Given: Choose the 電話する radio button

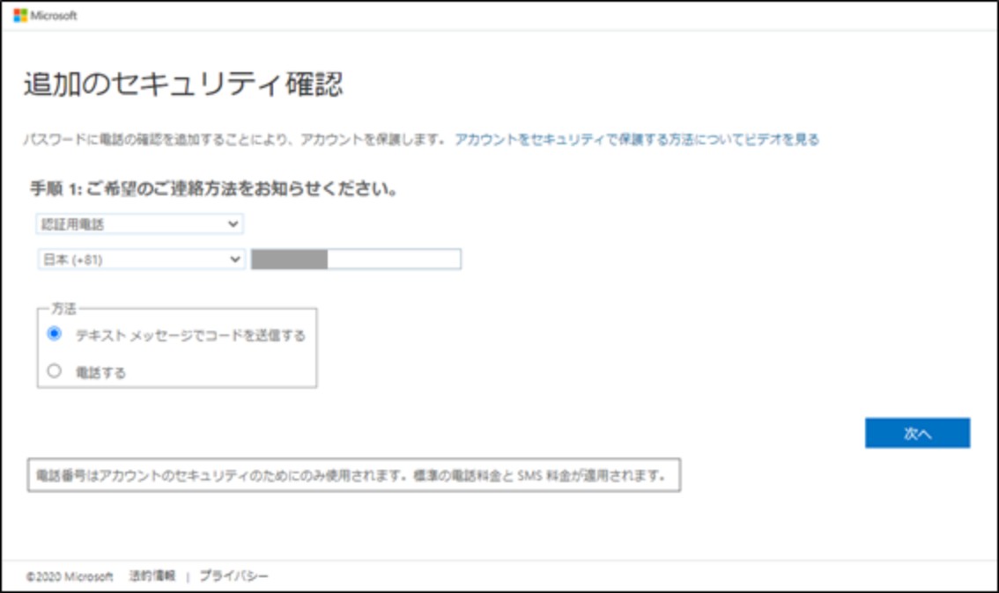Looking at the screenshot, I should (x=55, y=370).
